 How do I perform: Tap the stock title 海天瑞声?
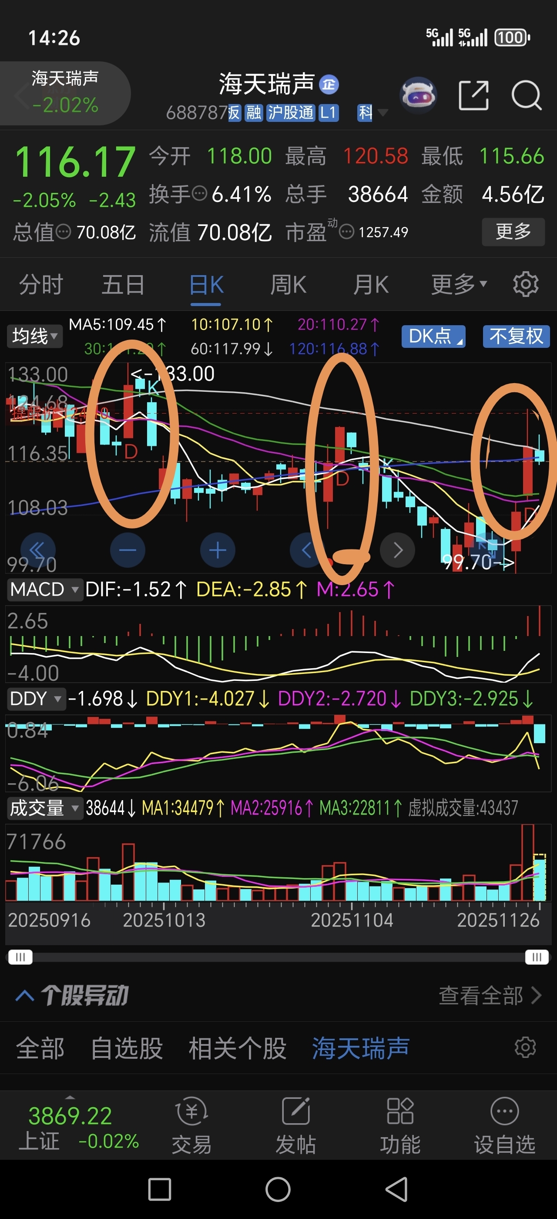(267, 84)
